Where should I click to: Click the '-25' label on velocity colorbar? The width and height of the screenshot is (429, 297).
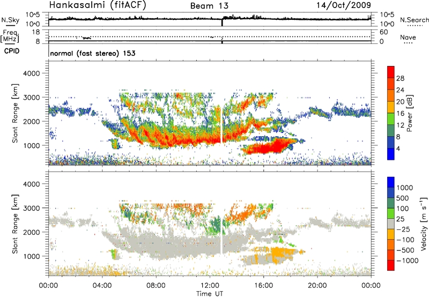tap(403, 229)
